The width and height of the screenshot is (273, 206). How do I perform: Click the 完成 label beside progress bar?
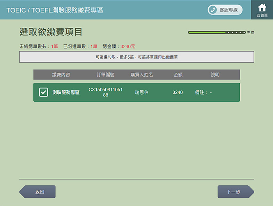pos(250,33)
